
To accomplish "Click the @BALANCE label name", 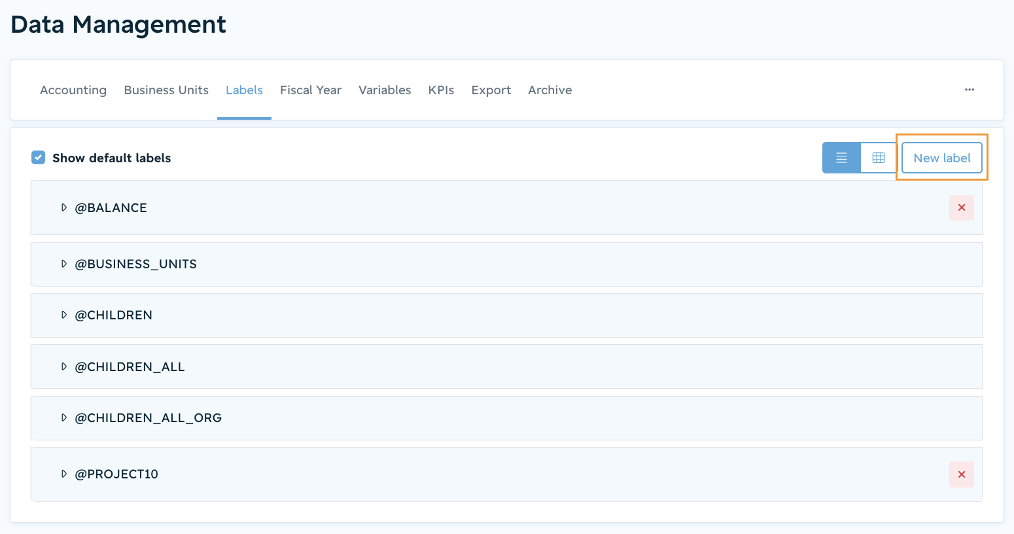I will [111, 207].
